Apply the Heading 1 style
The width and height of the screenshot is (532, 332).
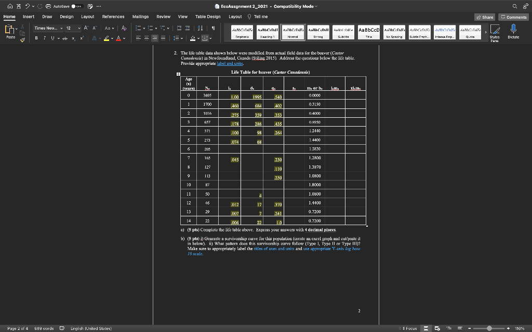tap(268, 32)
